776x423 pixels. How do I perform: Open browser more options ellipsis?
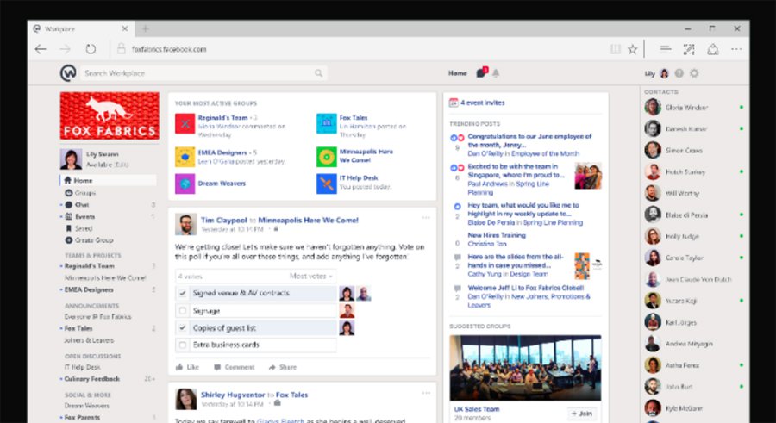click(x=736, y=49)
